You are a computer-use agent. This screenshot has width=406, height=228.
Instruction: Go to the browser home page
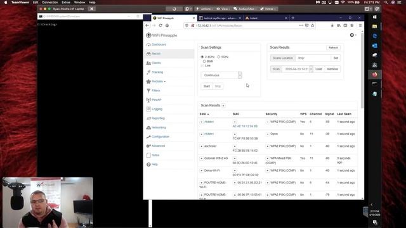click(x=167, y=25)
